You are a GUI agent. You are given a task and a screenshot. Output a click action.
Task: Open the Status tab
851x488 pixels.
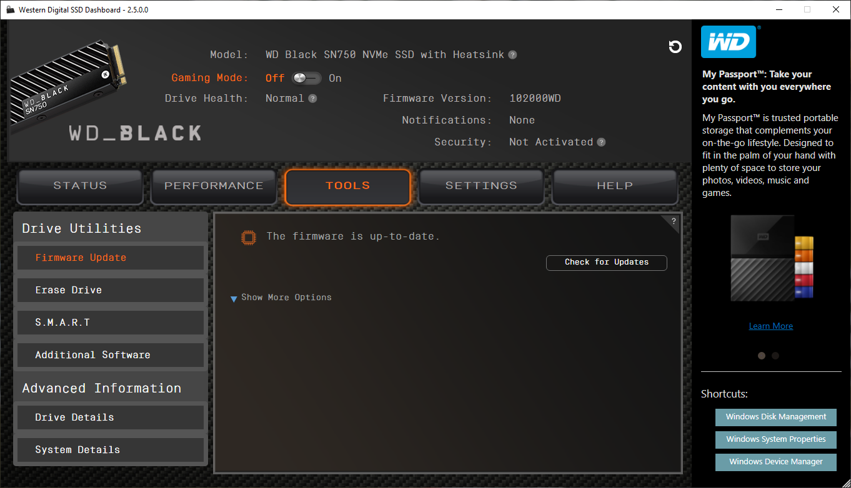point(80,186)
